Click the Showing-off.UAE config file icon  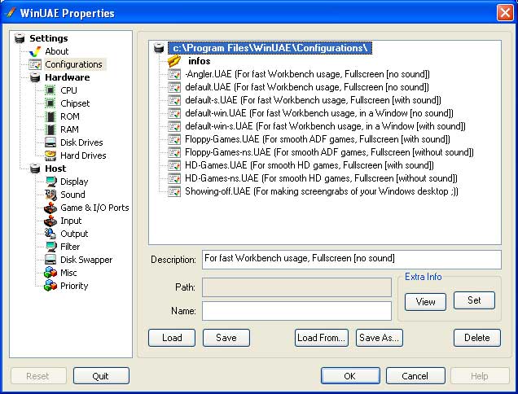(174, 191)
